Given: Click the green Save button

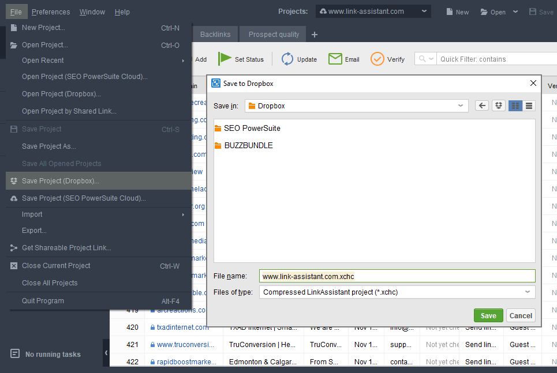Looking at the screenshot, I should click(488, 315).
